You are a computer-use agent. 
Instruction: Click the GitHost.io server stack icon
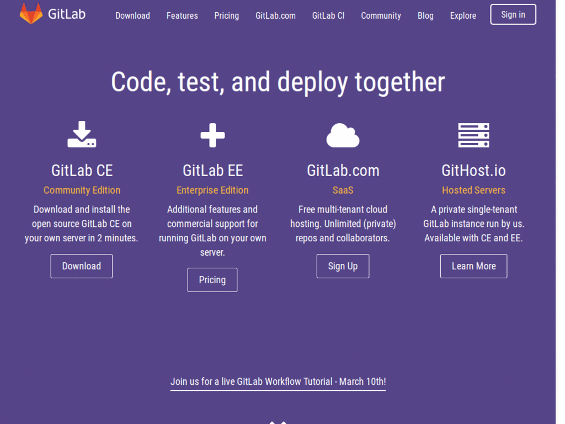(x=473, y=135)
